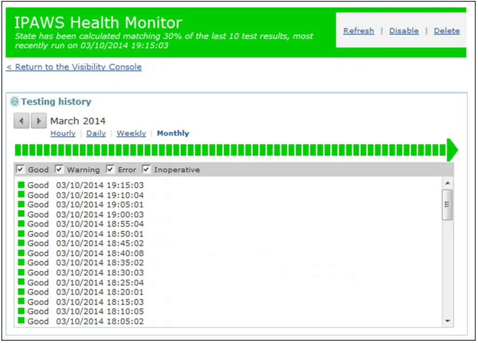The width and height of the screenshot is (478, 343).
Task: Uncheck the Good filter checkbox
Action: 20,169
